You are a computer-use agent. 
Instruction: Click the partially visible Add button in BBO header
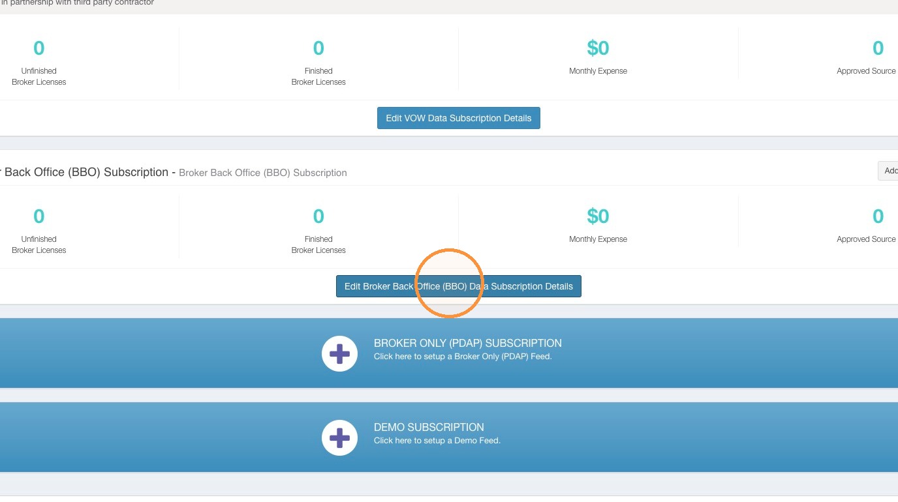click(888, 171)
